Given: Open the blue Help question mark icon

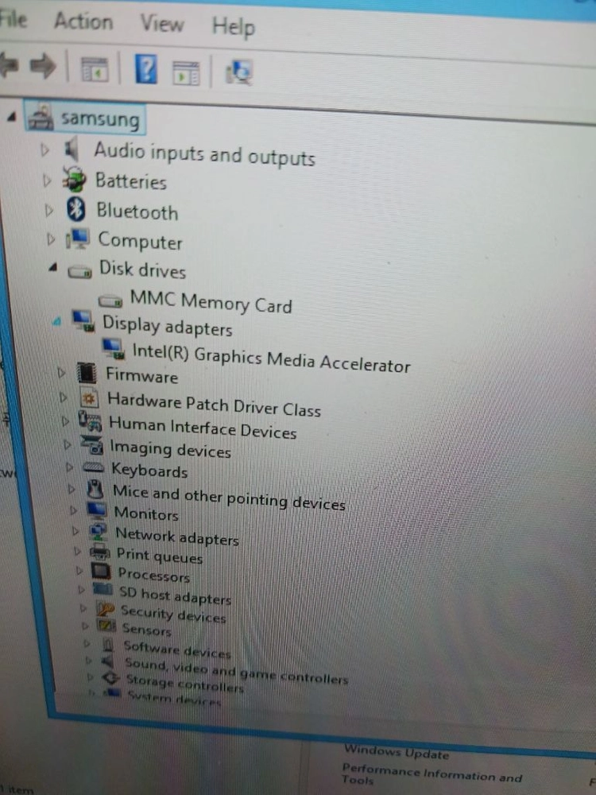Looking at the screenshot, I should (x=146, y=69).
